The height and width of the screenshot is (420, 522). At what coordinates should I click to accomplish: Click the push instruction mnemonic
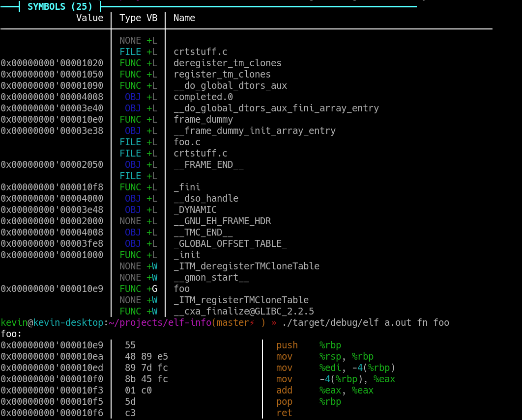pyautogui.click(x=287, y=345)
